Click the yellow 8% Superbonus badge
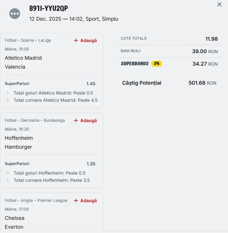 click(157, 64)
